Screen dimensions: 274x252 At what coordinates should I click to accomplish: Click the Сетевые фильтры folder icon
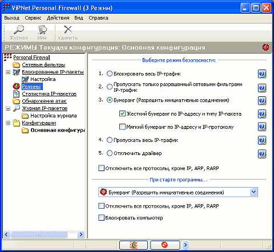tap(17, 65)
